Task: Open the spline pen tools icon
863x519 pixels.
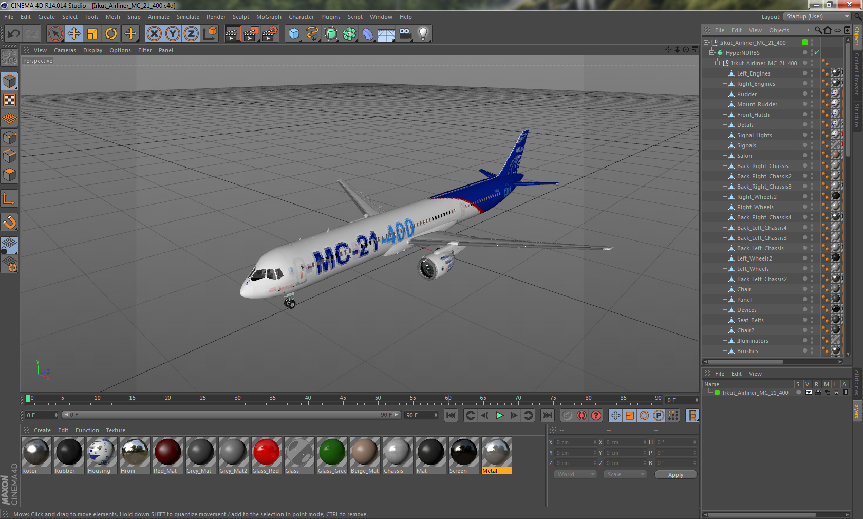Action: 312,34
